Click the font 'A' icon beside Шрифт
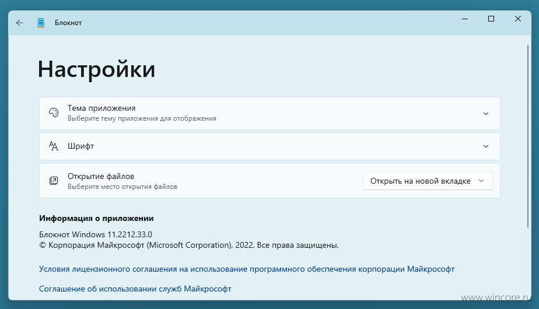This screenshot has width=539, height=309. pos(53,146)
